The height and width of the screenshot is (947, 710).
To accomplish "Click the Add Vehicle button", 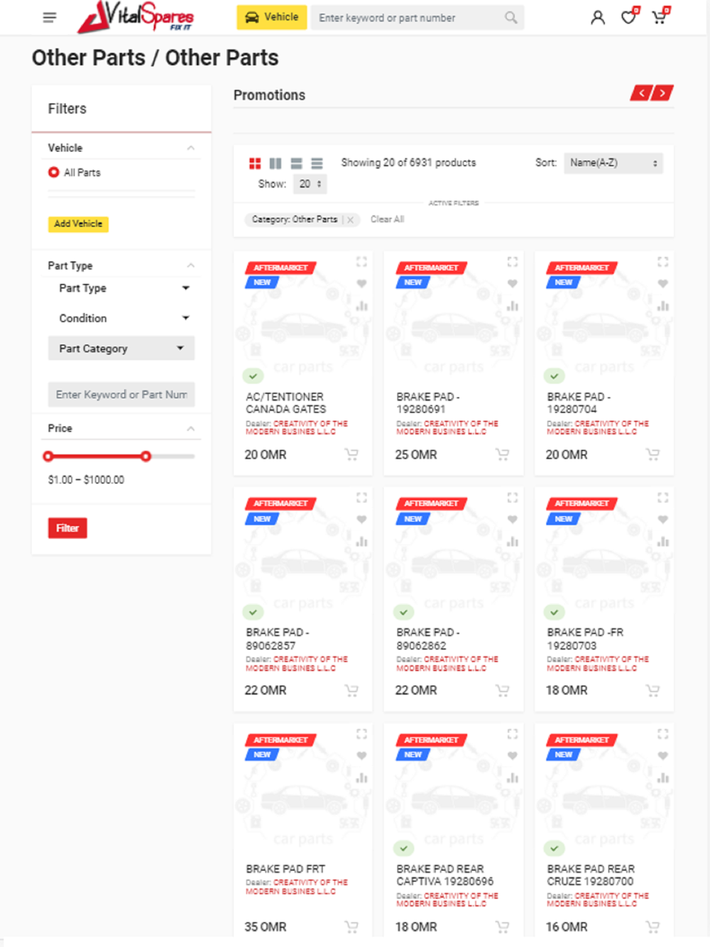I will [x=78, y=224].
